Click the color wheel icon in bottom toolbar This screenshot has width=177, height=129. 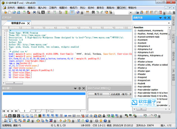coord(38,121)
